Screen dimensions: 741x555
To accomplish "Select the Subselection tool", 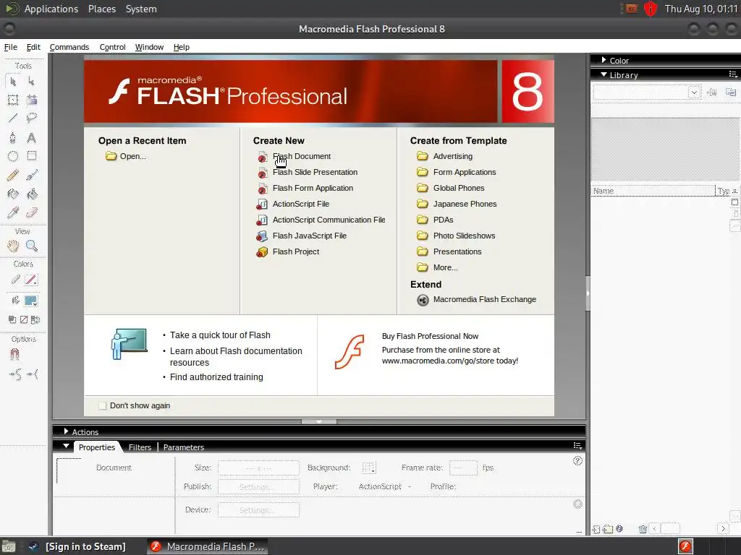I will click(31, 82).
